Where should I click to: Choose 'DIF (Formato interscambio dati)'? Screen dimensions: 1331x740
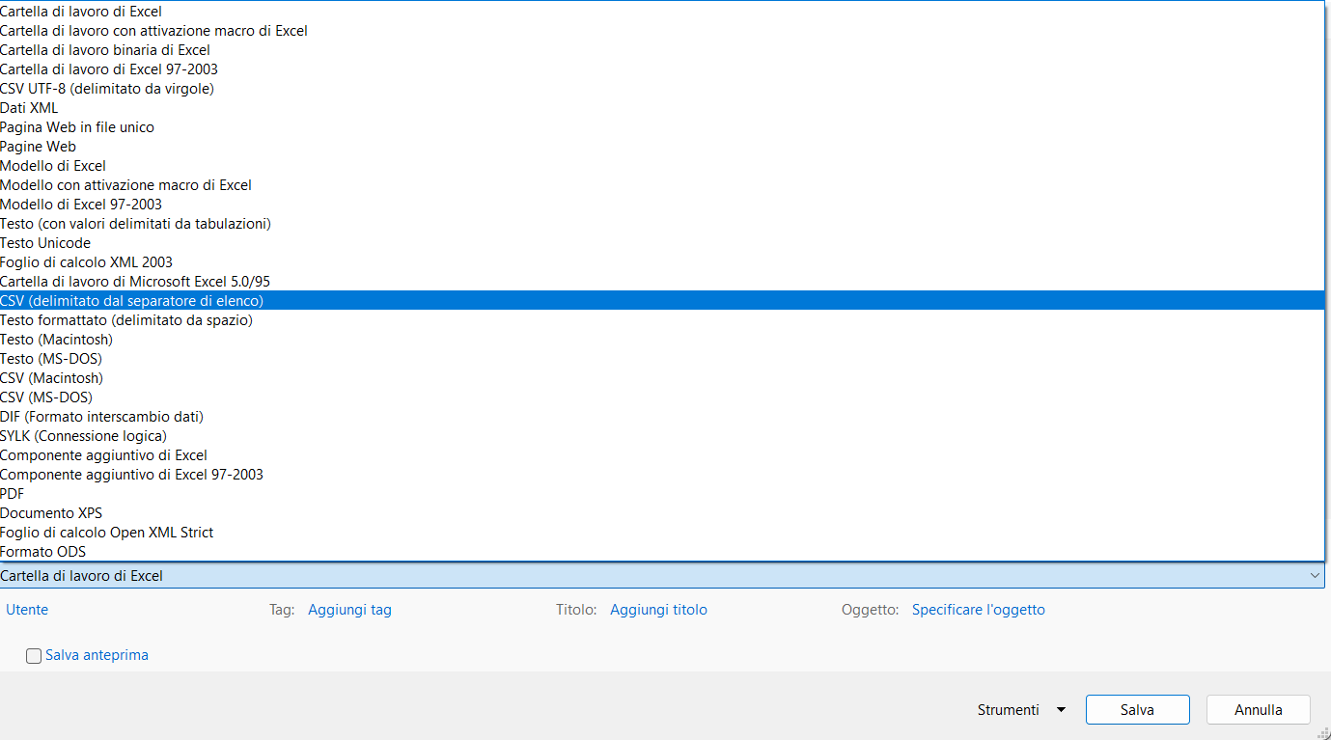click(662, 417)
